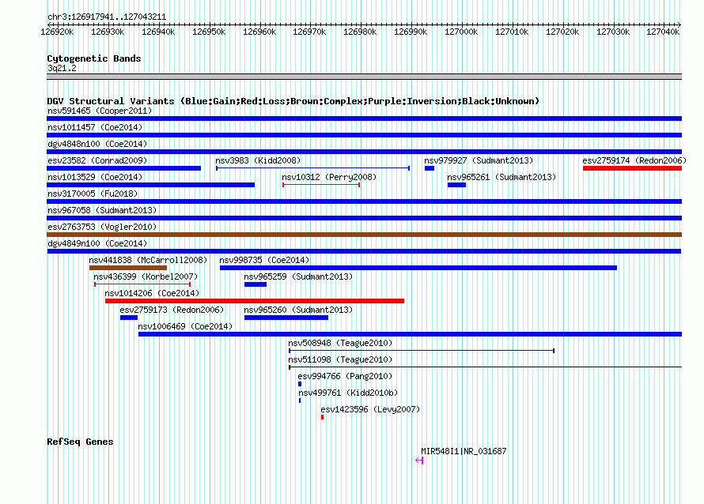Open nsv441838 (McCarroll2008) label

(148, 260)
